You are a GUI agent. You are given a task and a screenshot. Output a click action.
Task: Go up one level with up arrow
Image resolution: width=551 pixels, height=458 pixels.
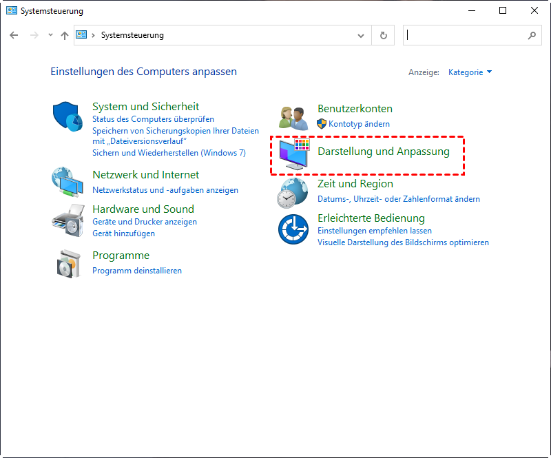coord(64,35)
